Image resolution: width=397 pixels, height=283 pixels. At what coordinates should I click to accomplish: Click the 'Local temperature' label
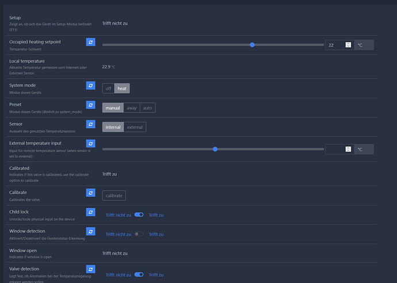(x=27, y=61)
